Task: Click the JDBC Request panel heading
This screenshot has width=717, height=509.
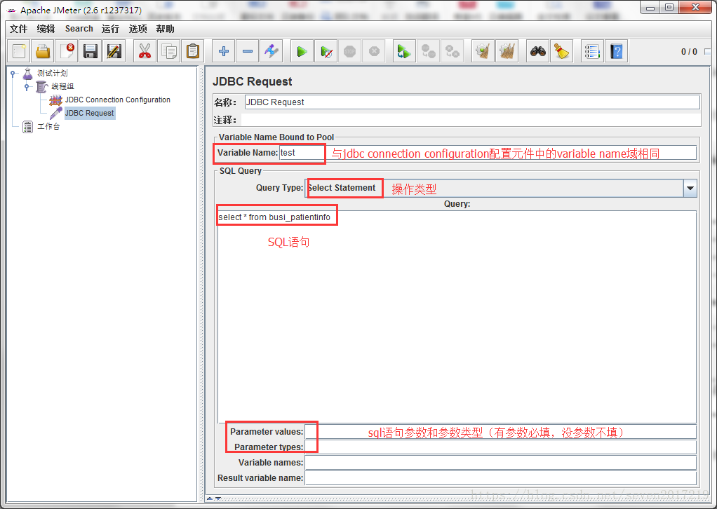Action: (x=253, y=82)
